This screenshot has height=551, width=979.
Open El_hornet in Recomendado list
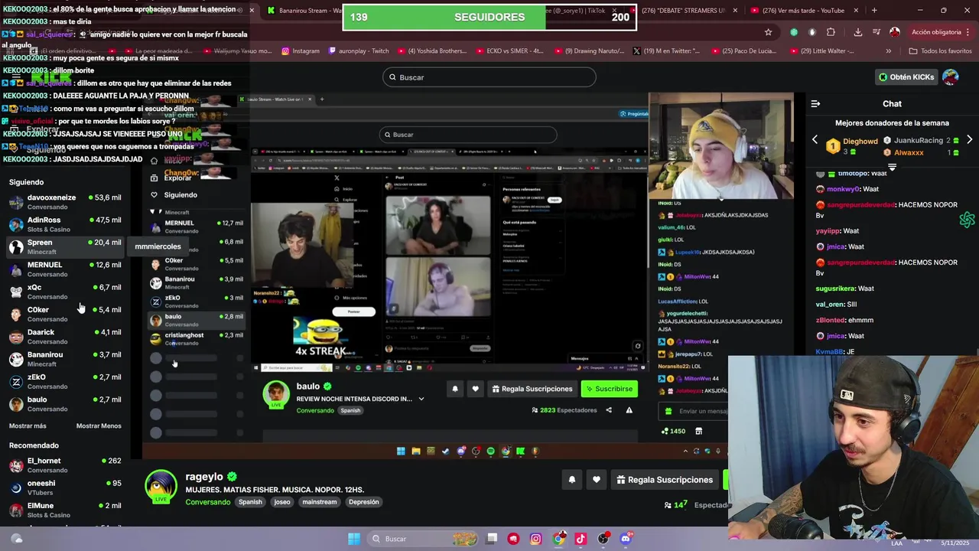coord(65,465)
